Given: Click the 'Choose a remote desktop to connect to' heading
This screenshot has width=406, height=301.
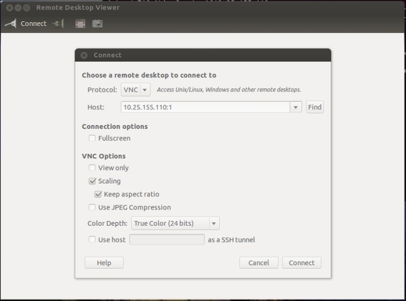Looking at the screenshot, I should click(149, 75).
